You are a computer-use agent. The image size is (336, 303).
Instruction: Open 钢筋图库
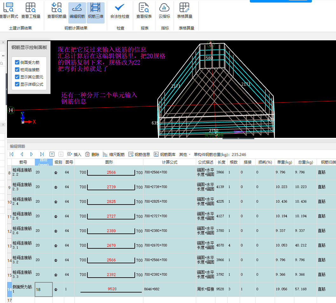tap(165, 154)
